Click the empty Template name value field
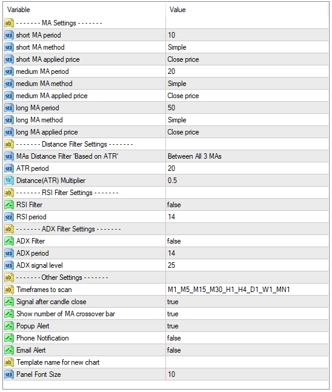Viewport: 332px width, 392px height. (247, 362)
